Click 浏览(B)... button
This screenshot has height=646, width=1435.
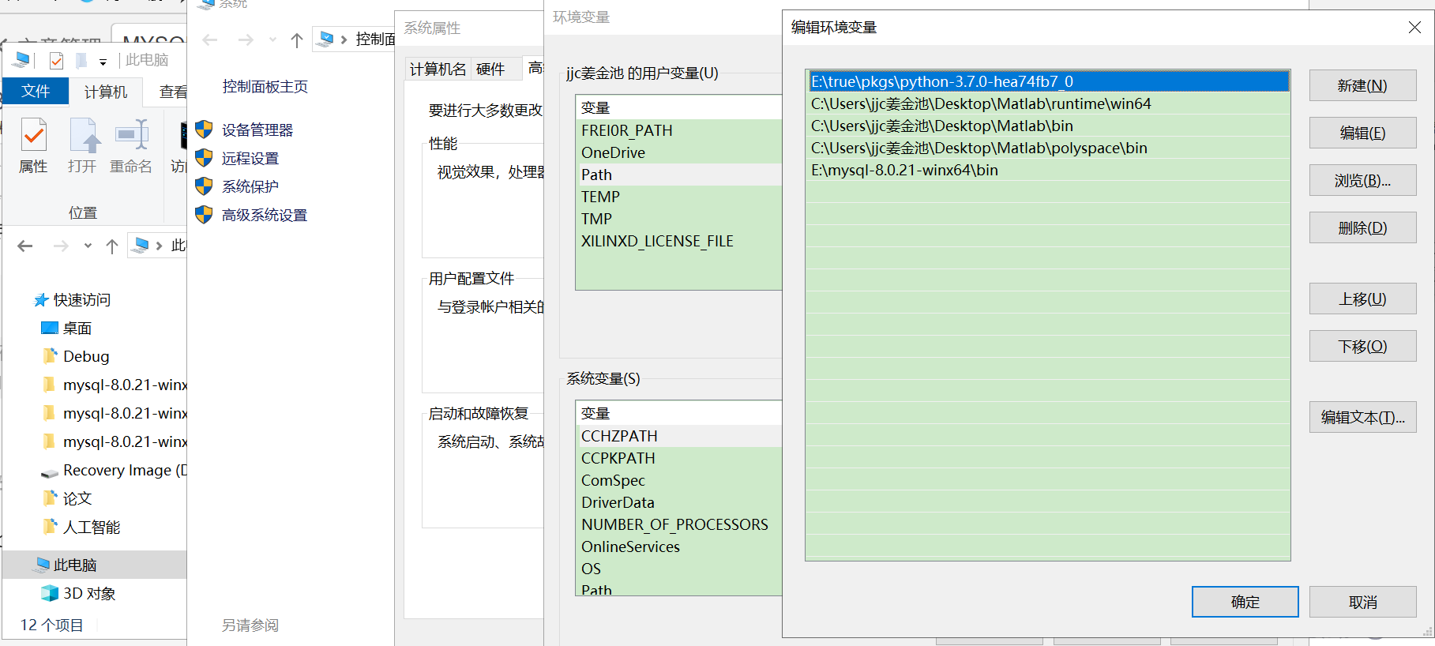(1362, 180)
